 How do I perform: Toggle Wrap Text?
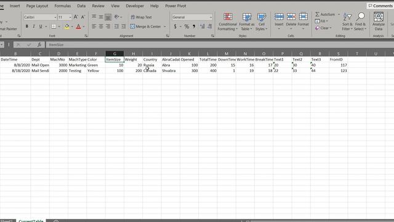[141, 17]
